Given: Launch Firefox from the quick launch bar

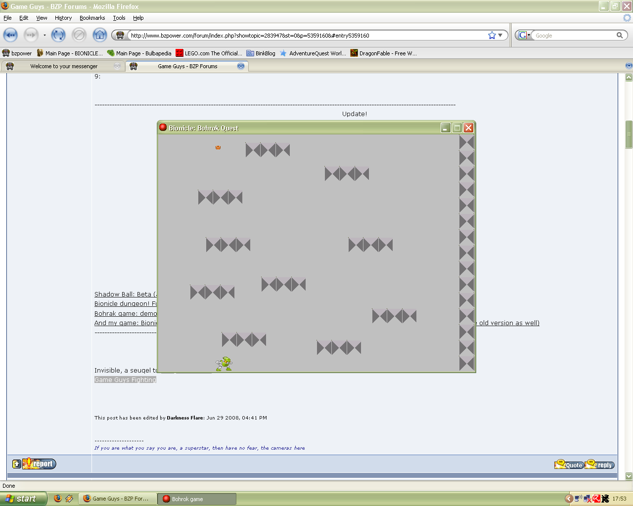Looking at the screenshot, I should pyautogui.click(x=58, y=499).
